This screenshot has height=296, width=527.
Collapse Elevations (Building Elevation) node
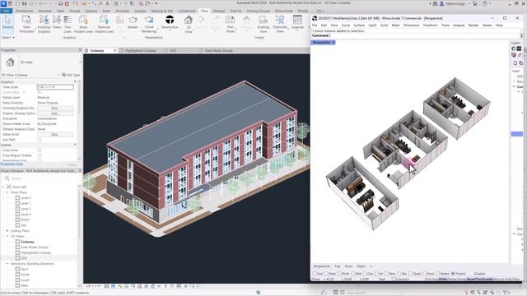tap(7, 263)
